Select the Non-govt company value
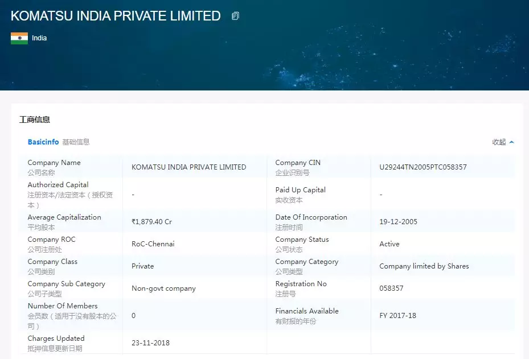The width and height of the screenshot is (529, 359). 163,288
